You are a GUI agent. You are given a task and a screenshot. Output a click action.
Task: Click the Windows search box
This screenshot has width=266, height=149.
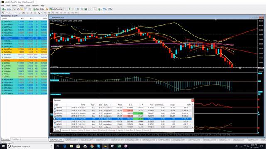pyautogui.click(x=30, y=146)
